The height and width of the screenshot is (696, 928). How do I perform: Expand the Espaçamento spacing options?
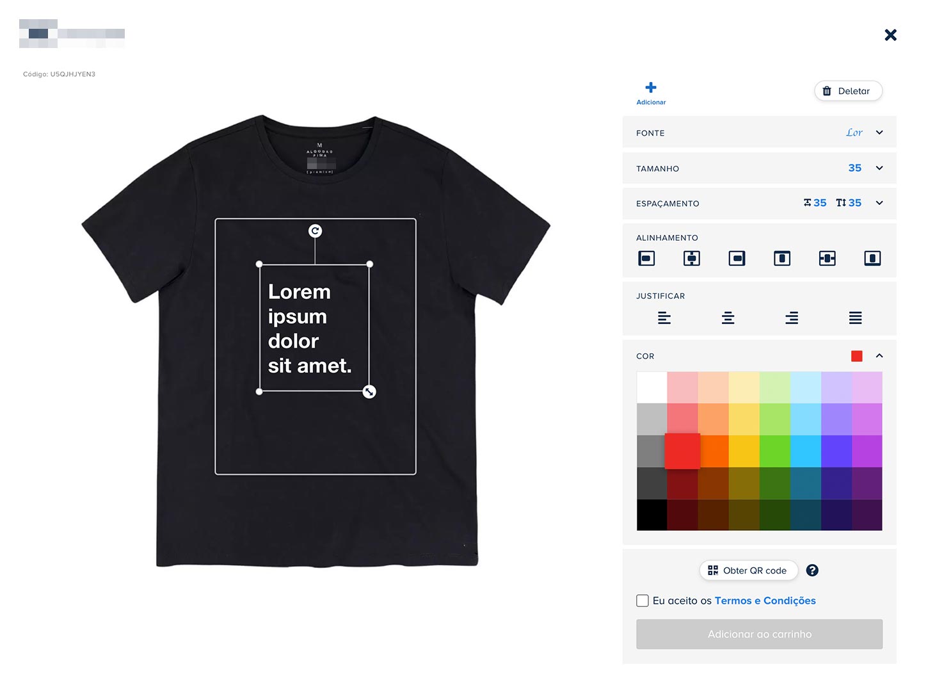tap(879, 203)
